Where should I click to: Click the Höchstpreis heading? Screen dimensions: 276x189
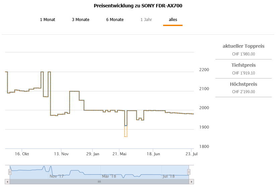coord(244,84)
